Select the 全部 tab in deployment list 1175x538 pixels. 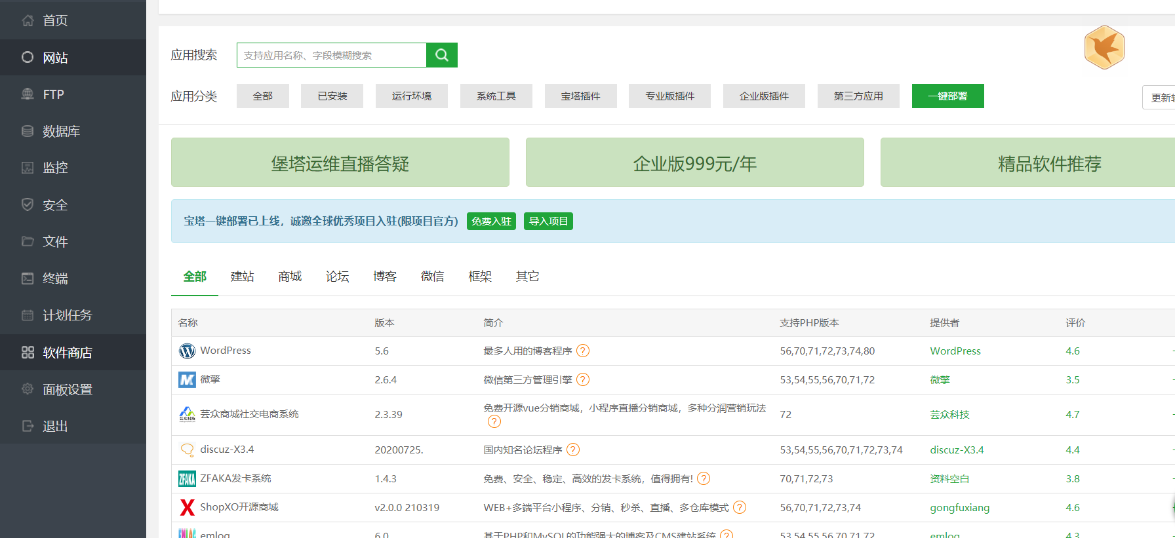195,277
